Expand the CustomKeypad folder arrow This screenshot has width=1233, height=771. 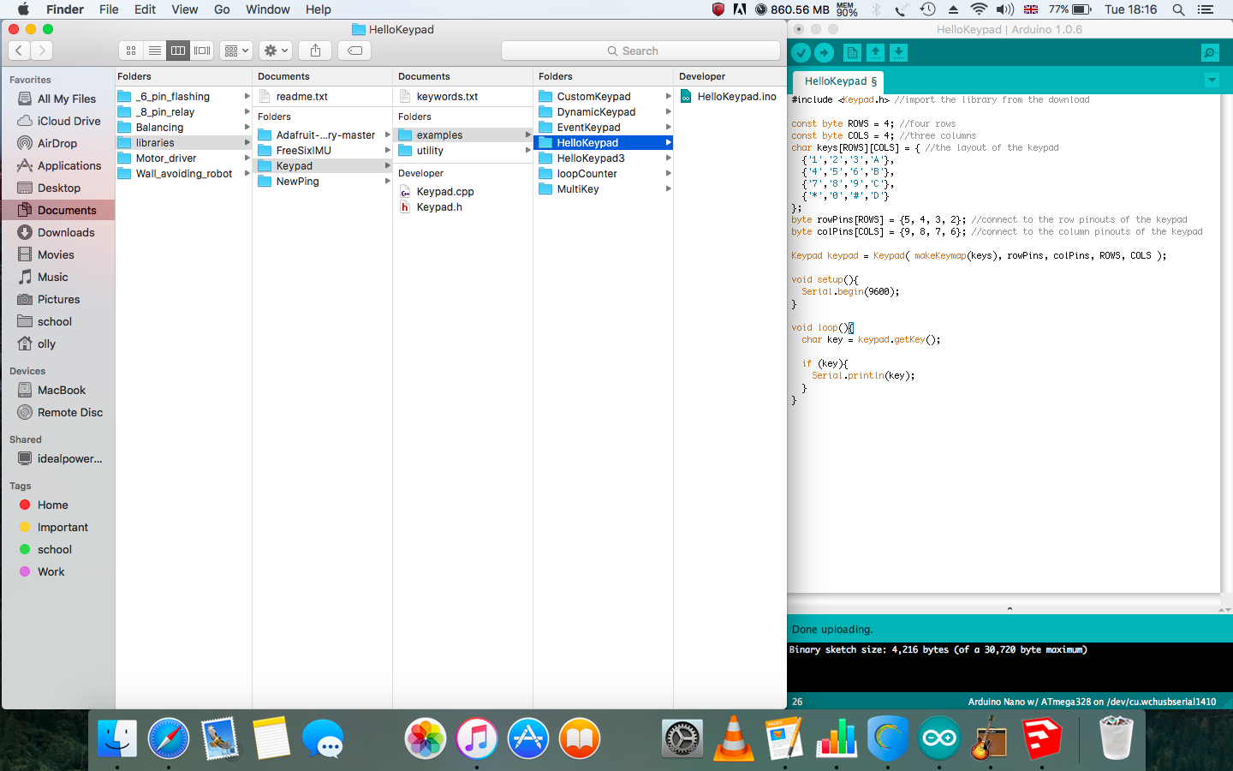[x=668, y=97]
